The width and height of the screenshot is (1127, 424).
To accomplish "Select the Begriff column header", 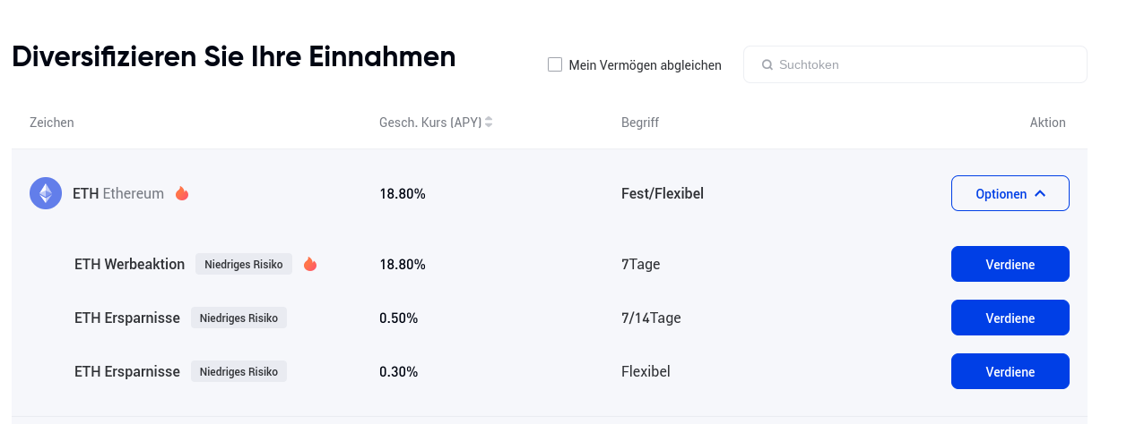I will [x=640, y=123].
